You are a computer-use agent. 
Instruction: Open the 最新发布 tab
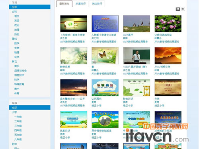click(x=64, y=4)
